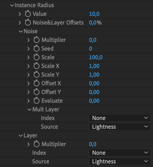The height and width of the screenshot is (167, 153).
Task: Collapse the Instance Radius group
Action: pyautogui.click(x=12, y=5)
